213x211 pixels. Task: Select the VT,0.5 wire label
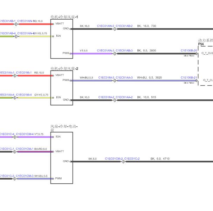click(x=84, y=51)
